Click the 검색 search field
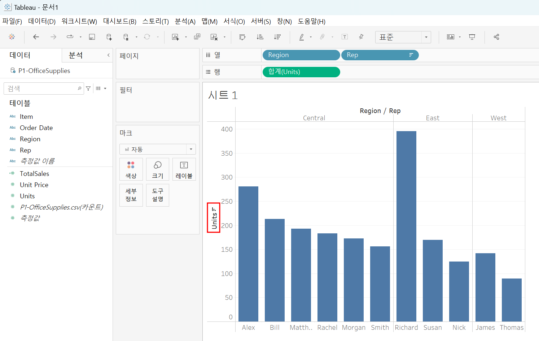This screenshot has height=341, width=539. click(44, 89)
